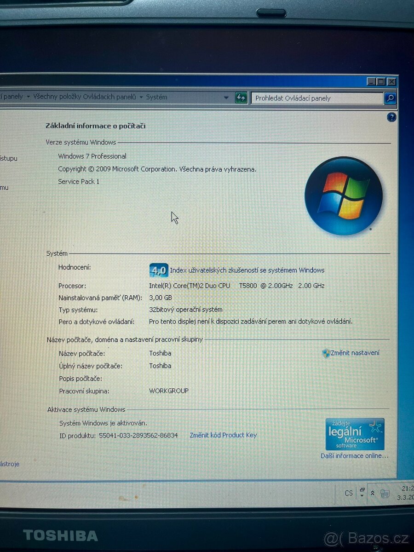Viewport: 414px width, 552px height.
Task: Click the Service Pack 1 text
Action: (x=79, y=182)
